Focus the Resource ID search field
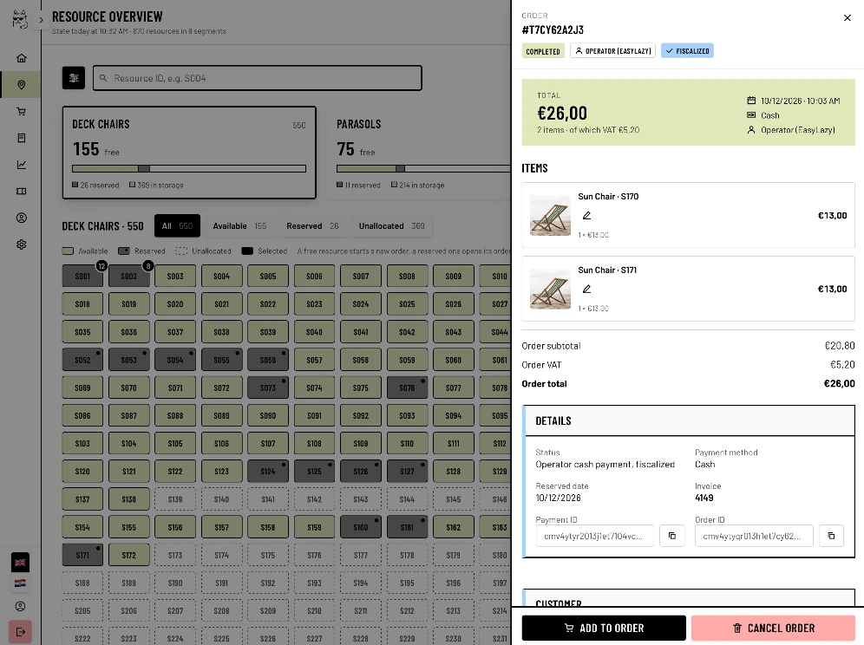The width and height of the screenshot is (864, 645). pyautogui.click(x=258, y=78)
